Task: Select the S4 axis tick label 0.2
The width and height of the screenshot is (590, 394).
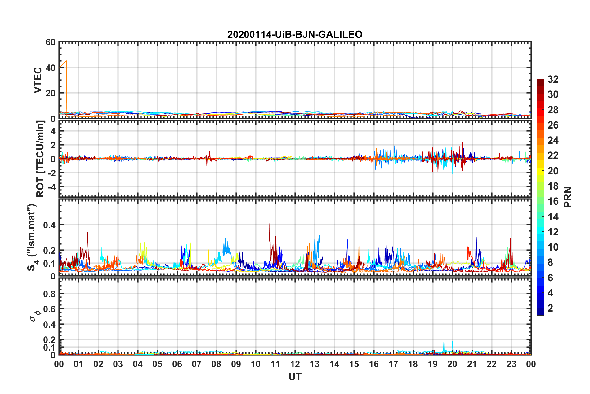Action: pos(49,251)
